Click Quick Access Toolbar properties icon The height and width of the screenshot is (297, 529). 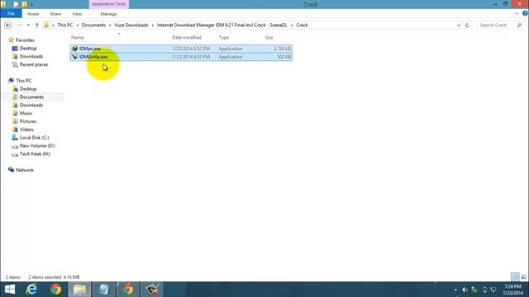pyautogui.click(x=17, y=4)
